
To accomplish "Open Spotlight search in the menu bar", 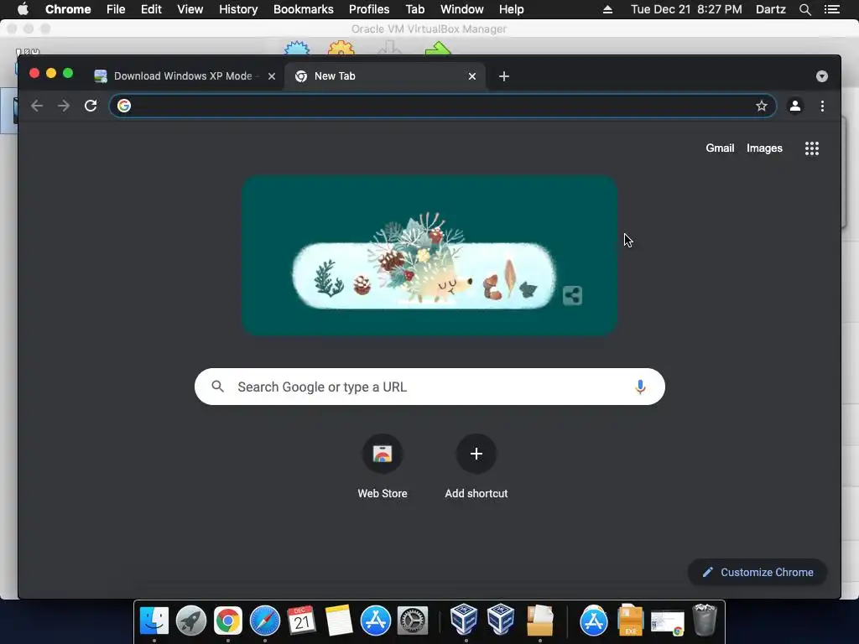I will (804, 9).
